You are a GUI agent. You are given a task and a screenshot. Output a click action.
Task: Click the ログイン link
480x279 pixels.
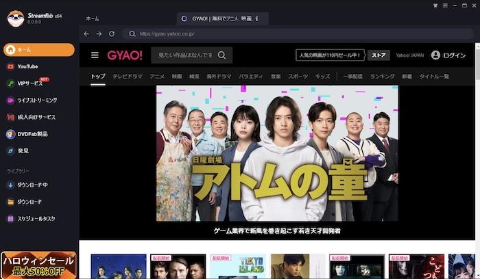454,55
